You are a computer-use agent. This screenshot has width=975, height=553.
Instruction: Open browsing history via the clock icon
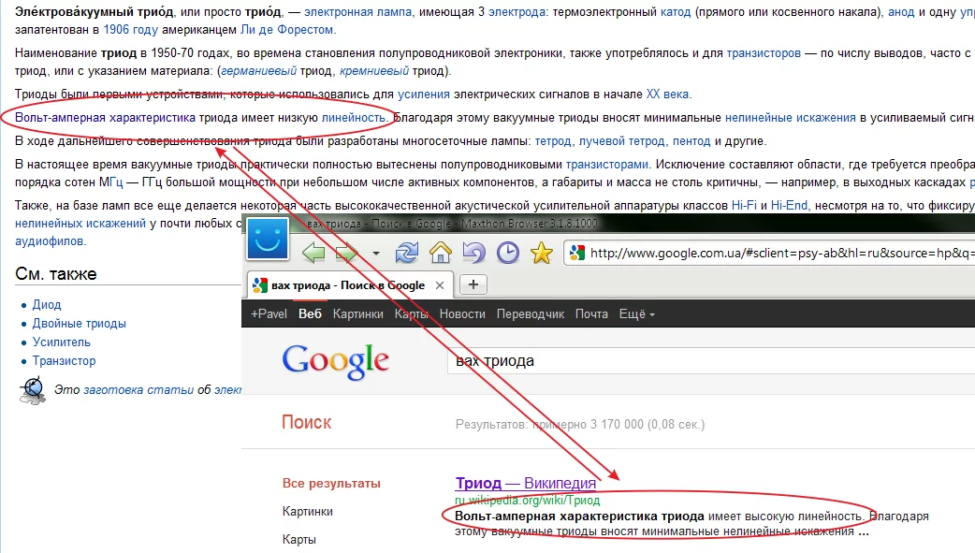(506, 252)
